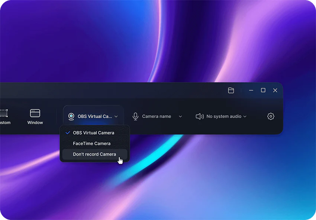
Task: Select the Window capture mode icon
Action: pos(35,113)
